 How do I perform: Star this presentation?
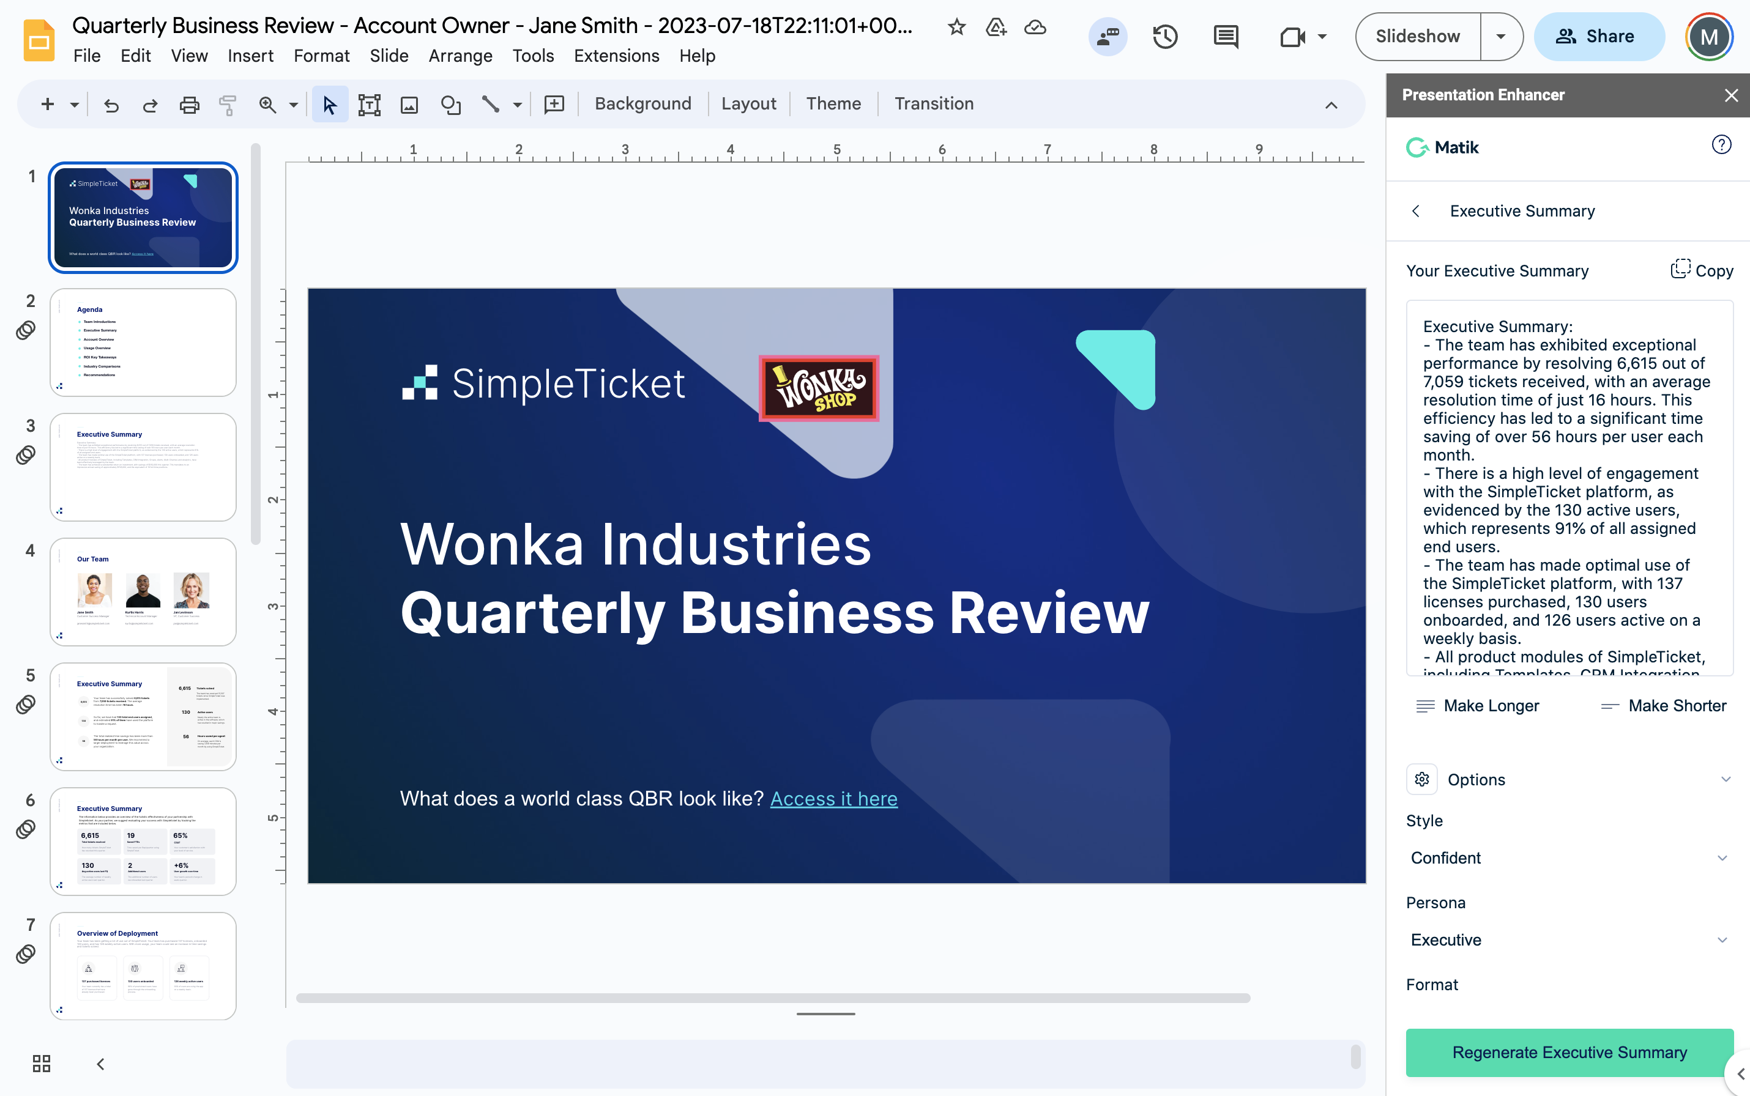coord(956,28)
